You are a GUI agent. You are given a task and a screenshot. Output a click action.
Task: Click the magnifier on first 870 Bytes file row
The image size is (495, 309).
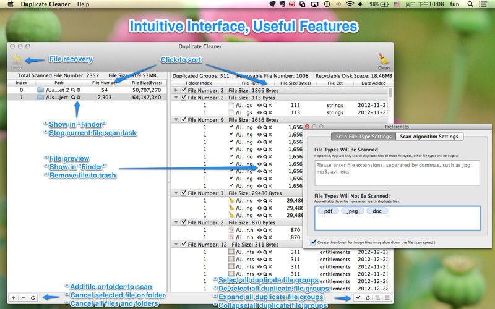click(265, 230)
